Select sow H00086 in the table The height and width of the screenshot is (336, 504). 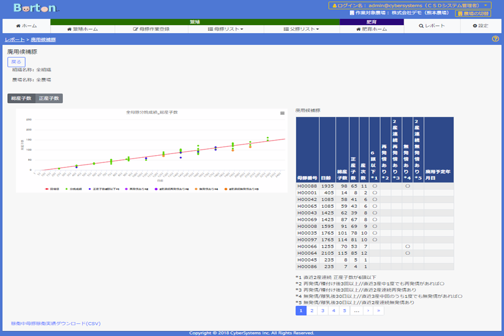307,267
